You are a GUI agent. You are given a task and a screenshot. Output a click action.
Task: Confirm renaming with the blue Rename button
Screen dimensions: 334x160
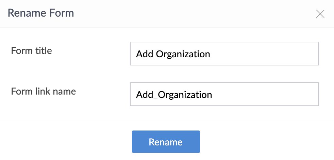pyautogui.click(x=166, y=142)
